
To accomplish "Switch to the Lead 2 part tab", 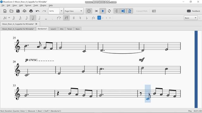I will tap(53, 29).
